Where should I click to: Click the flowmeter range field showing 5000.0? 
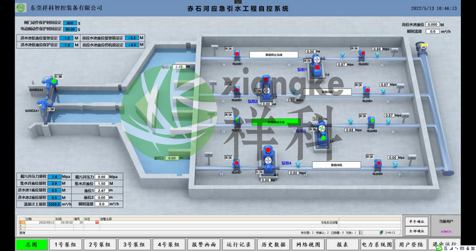pyautogui.click(x=54, y=204)
